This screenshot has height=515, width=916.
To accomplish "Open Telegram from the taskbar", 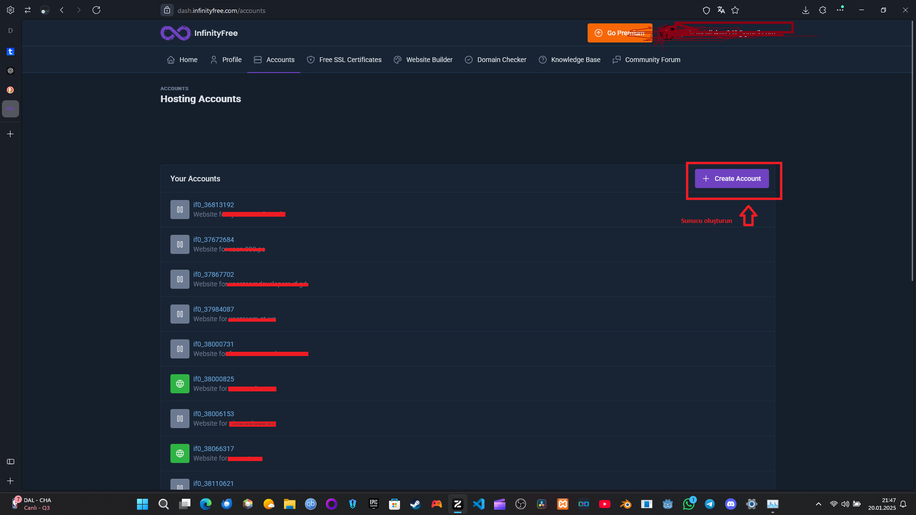I will [x=710, y=504].
